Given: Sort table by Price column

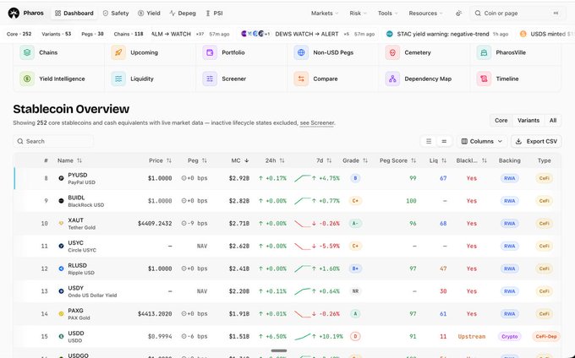Looking at the screenshot, I should point(161,160).
